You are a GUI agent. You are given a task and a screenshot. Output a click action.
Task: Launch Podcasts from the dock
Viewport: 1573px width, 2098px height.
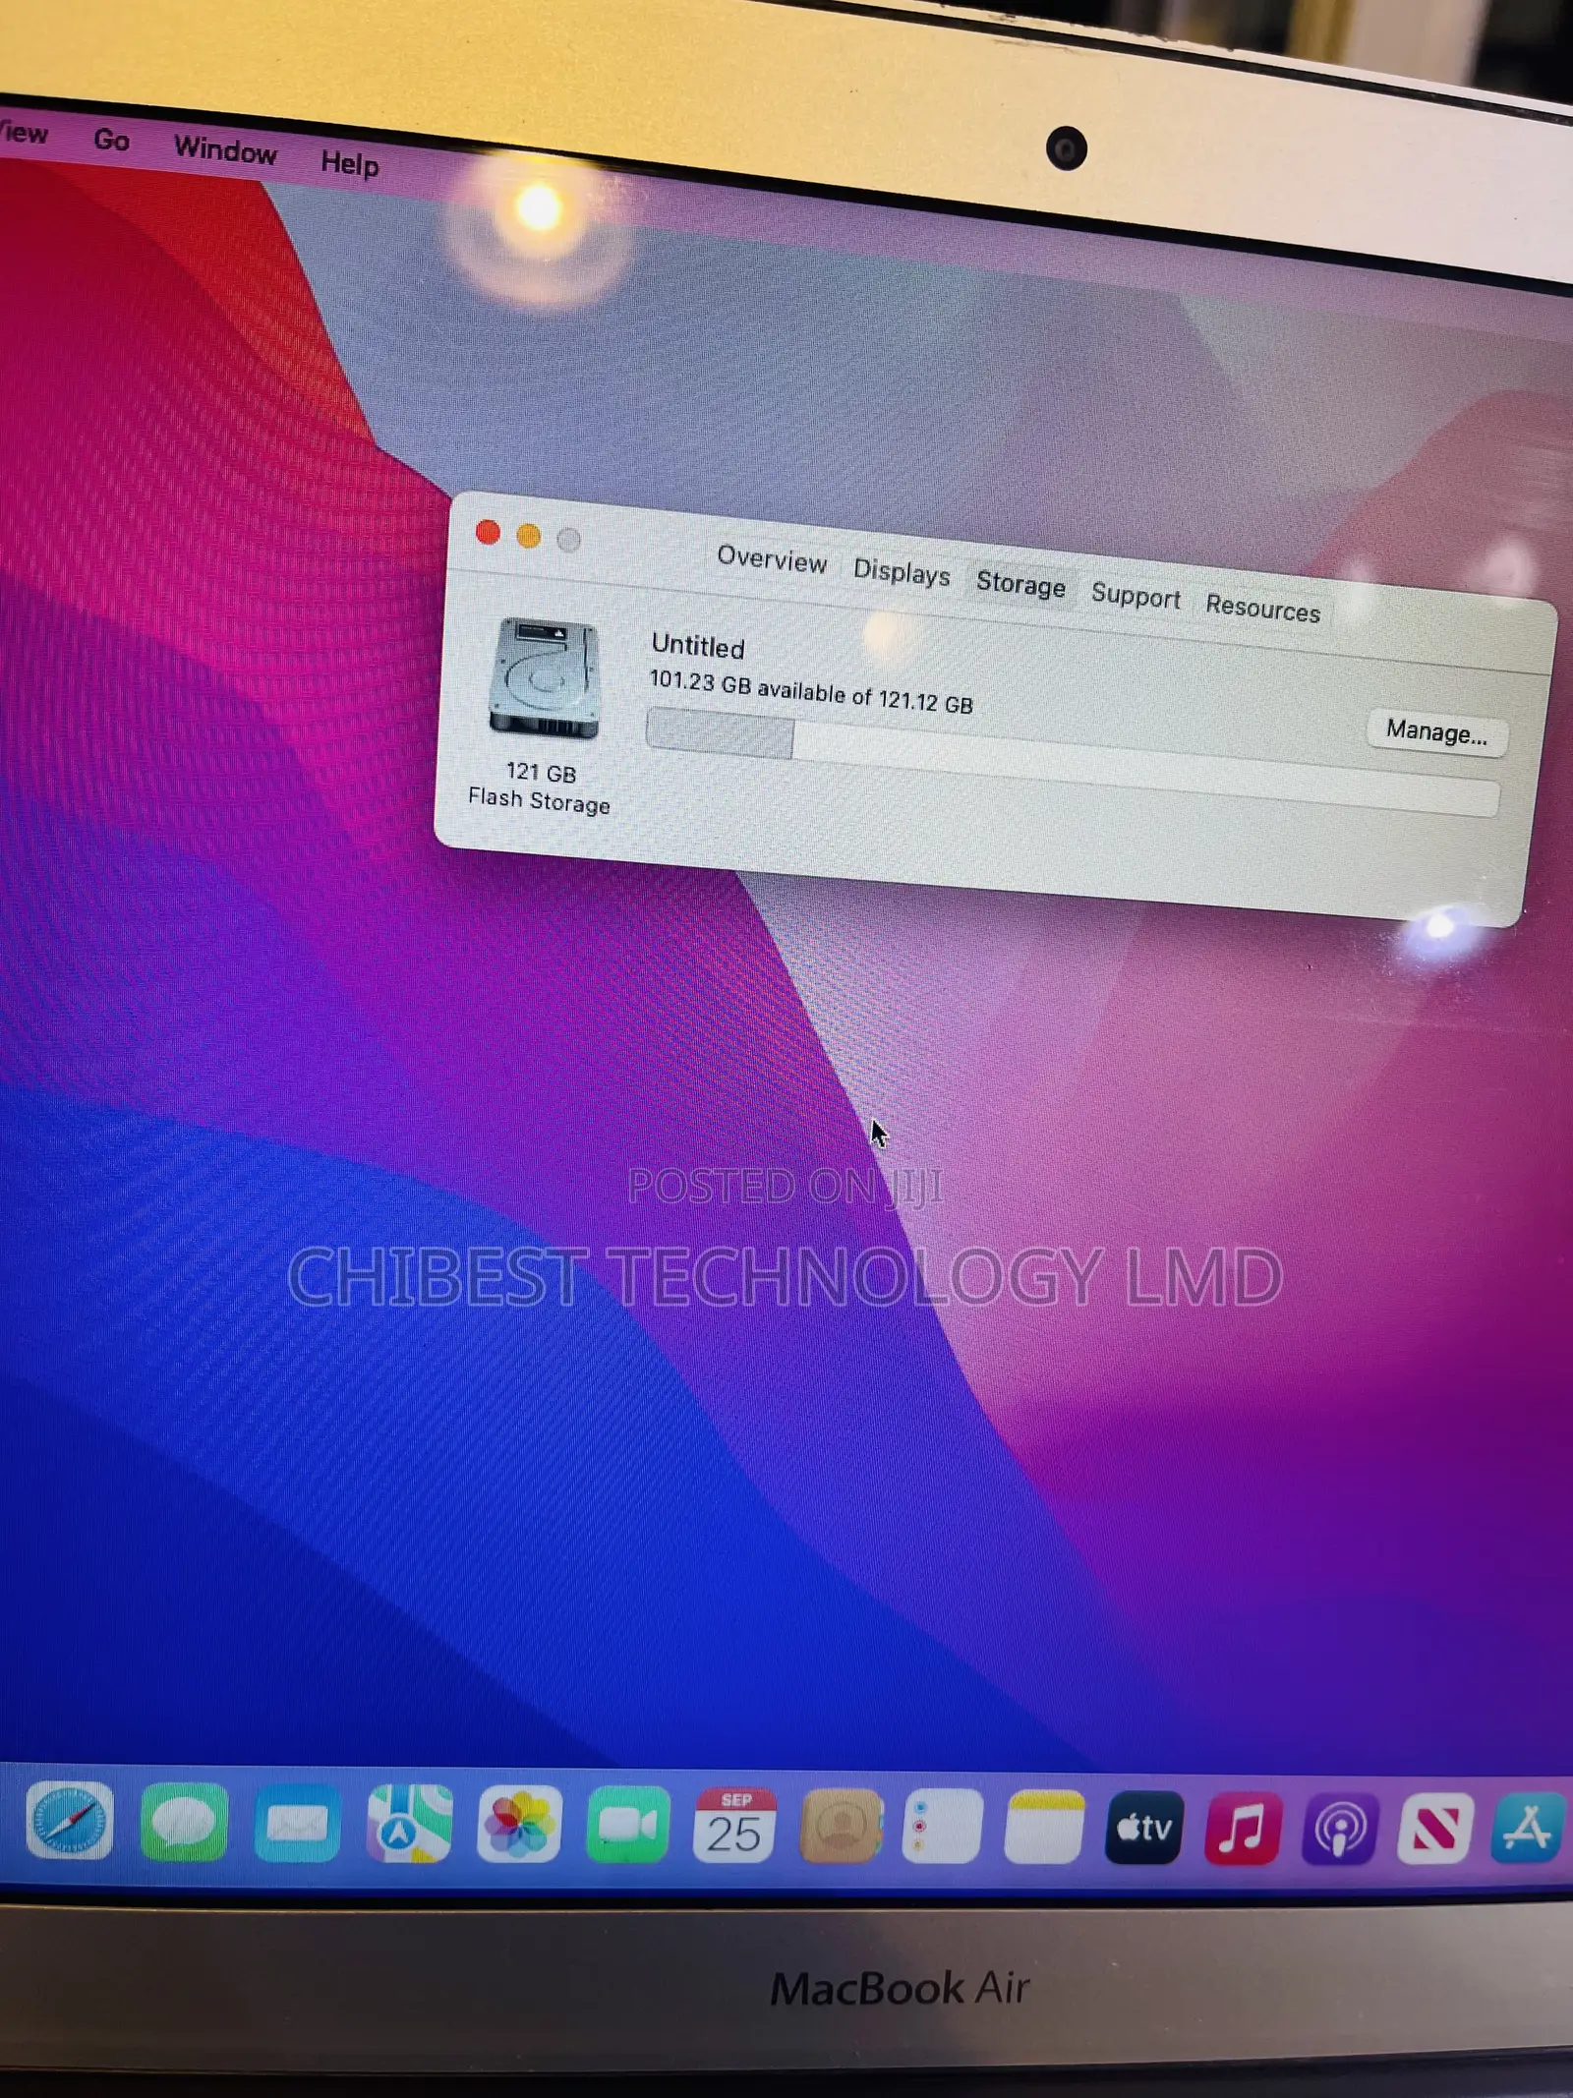pos(1340,1829)
